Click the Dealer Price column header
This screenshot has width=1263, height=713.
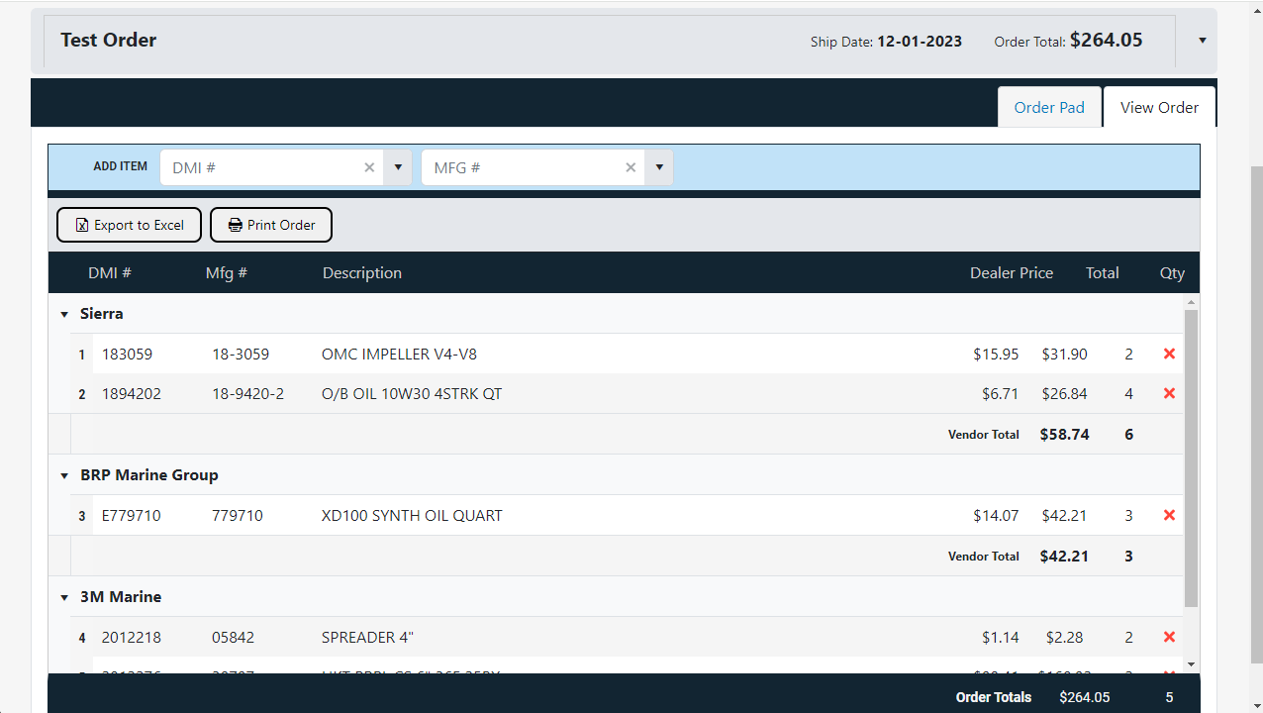coord(1012,272)
